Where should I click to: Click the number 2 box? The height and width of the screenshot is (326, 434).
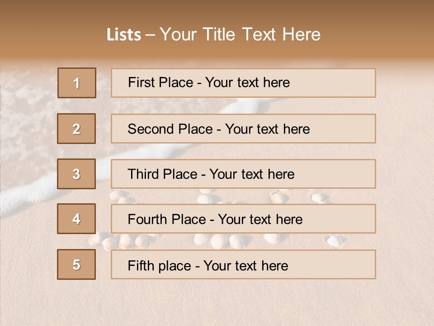coord(76,129)
